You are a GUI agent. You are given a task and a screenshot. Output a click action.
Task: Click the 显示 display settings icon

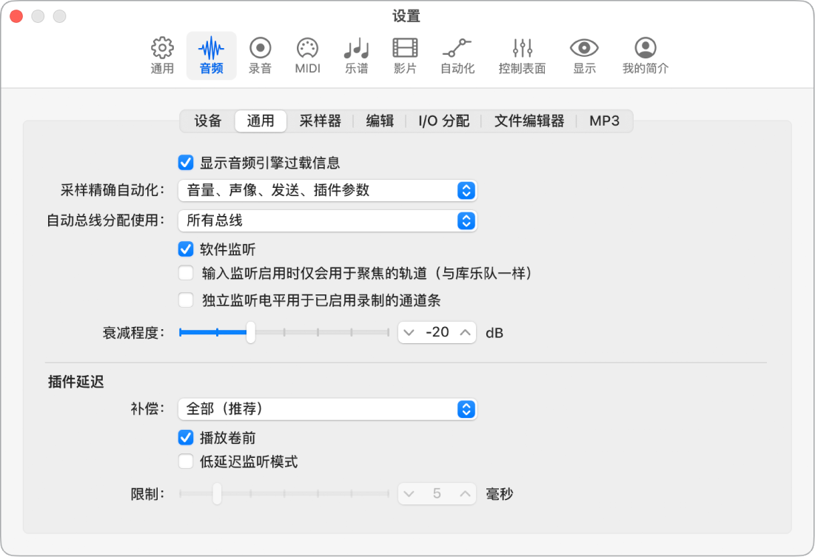[584, 52]
